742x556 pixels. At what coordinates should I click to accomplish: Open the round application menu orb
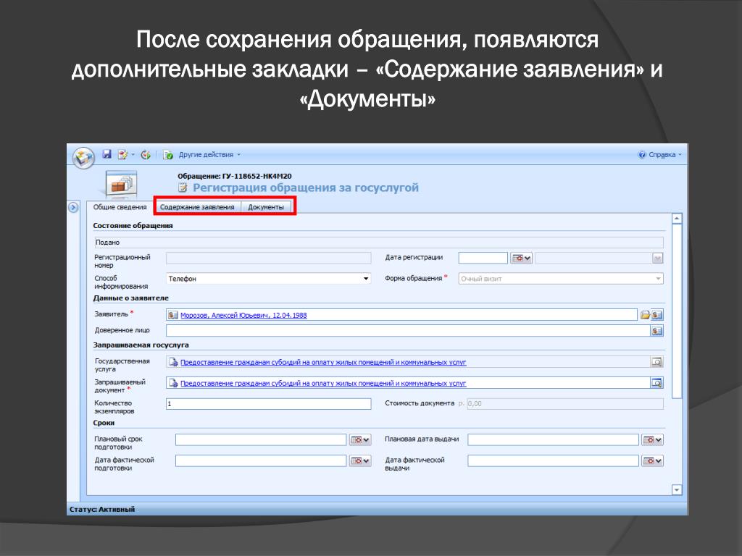(x=84, y=157)
